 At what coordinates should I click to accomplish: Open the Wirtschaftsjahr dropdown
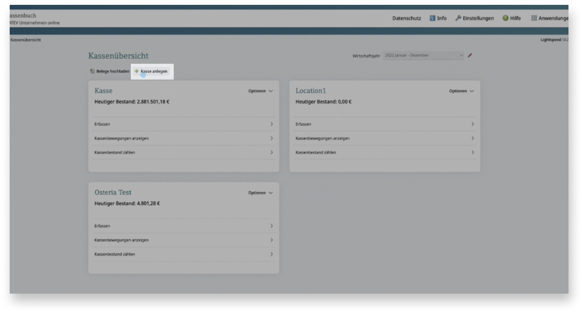click(424, 55)
